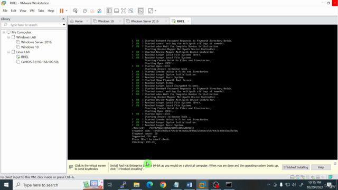The height and width of the screenshot is (190, 338).
Task: Open Microsoft Word from the taskbar
Action: (189, 185)
